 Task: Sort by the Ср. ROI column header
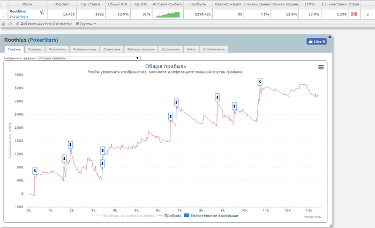pyautogui.click(x=141, y=4)
